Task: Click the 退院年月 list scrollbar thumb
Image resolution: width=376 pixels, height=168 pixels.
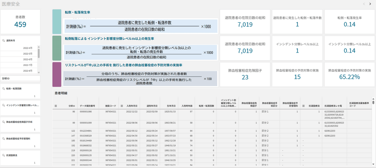Action: point(38,53)
